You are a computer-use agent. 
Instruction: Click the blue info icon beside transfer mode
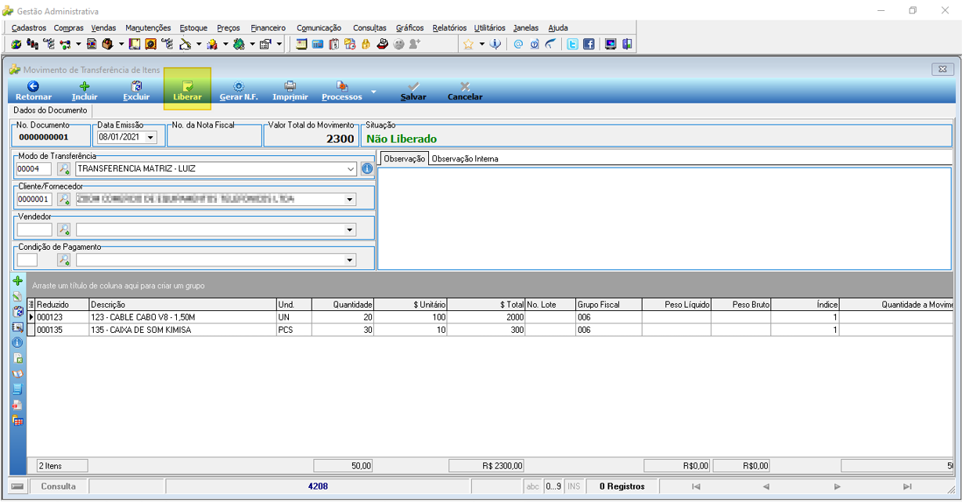(x=367, y=168)
